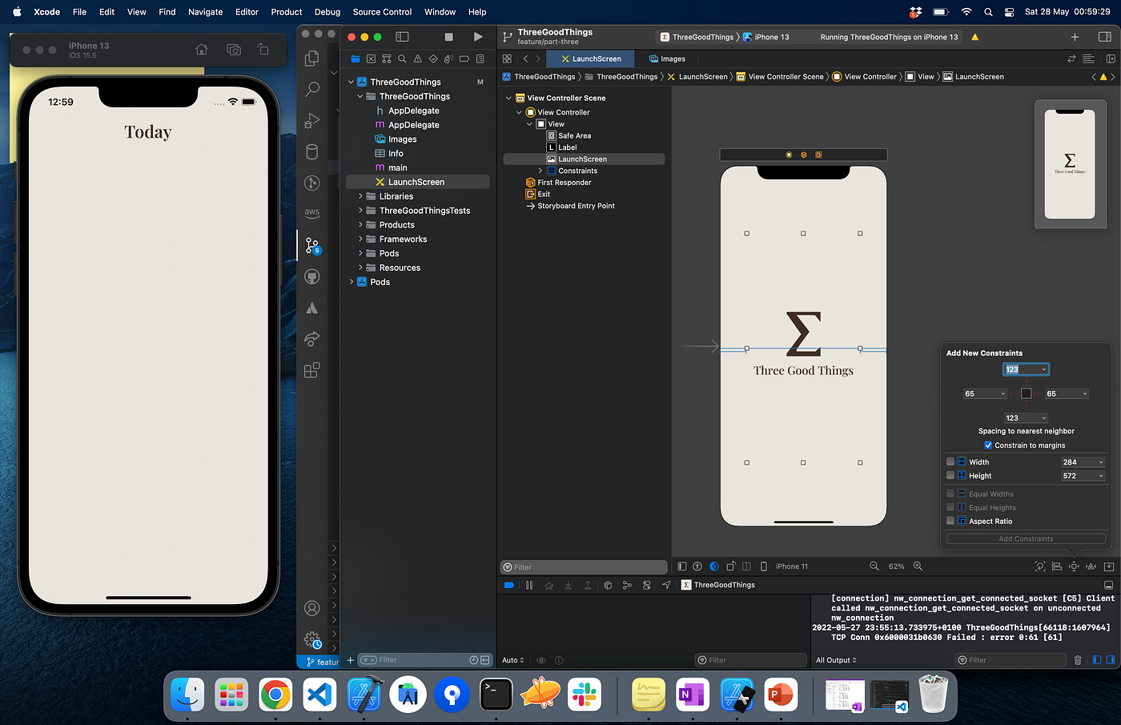Pause the running app in the debug bar
The height and width of the screenshot is (725, 1121).
[528, 585]
